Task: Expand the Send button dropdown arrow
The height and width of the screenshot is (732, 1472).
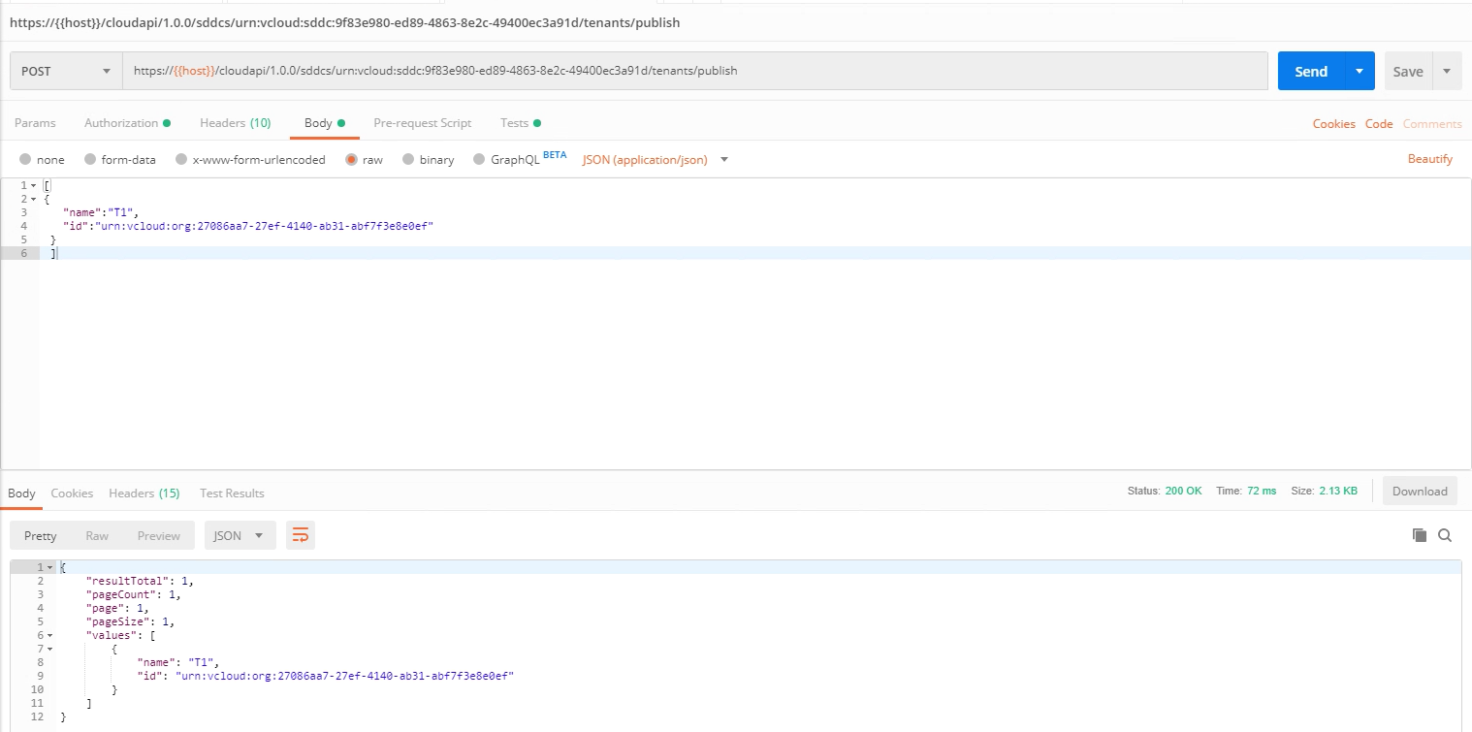Action: 1360,71
